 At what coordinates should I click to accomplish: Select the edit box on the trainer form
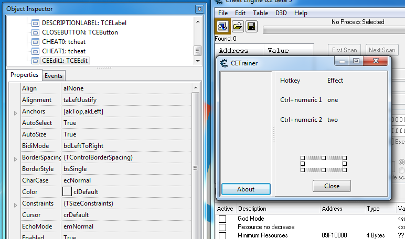point(323,164)
